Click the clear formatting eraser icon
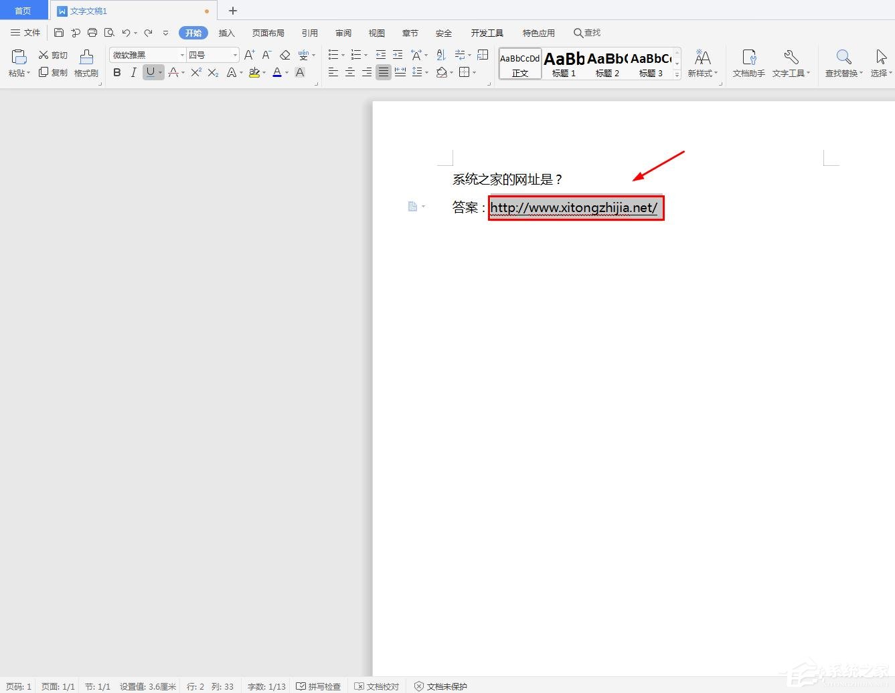Viewport: 895px width, 693px height. (285, 55)
